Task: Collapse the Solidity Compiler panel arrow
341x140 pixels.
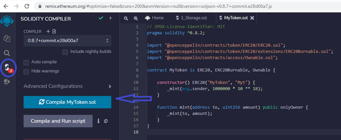Action: pos(111,18)
